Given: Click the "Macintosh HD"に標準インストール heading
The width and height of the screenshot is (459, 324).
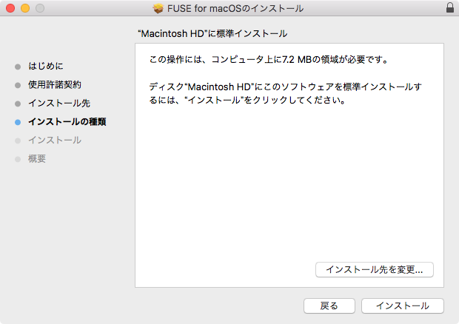Looking at the screenshot, I should coord(212,33).
